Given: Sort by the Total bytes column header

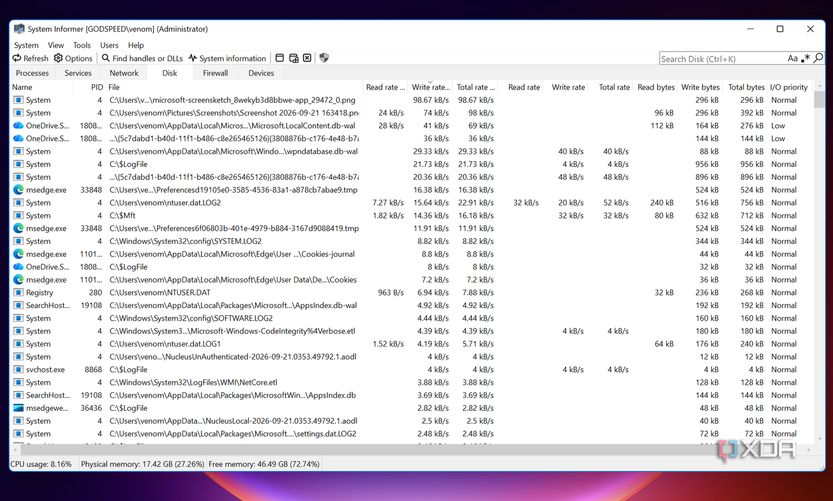Looking at the screenshot, I should 746,87.
